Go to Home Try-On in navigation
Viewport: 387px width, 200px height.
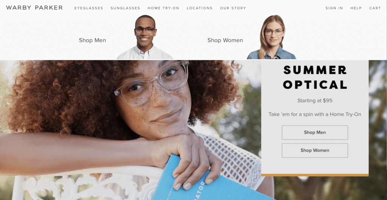[x=163, y=8]
